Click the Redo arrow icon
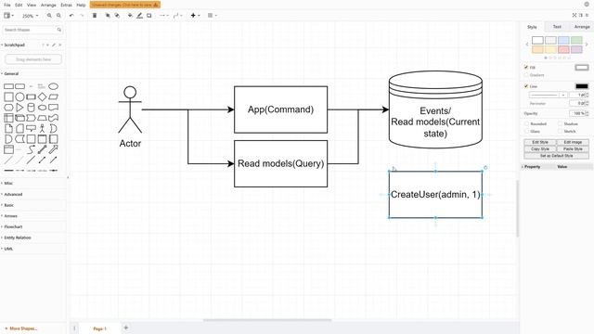Screen dimensions: 594x334 pyautogui.click(x=82, y=16)
